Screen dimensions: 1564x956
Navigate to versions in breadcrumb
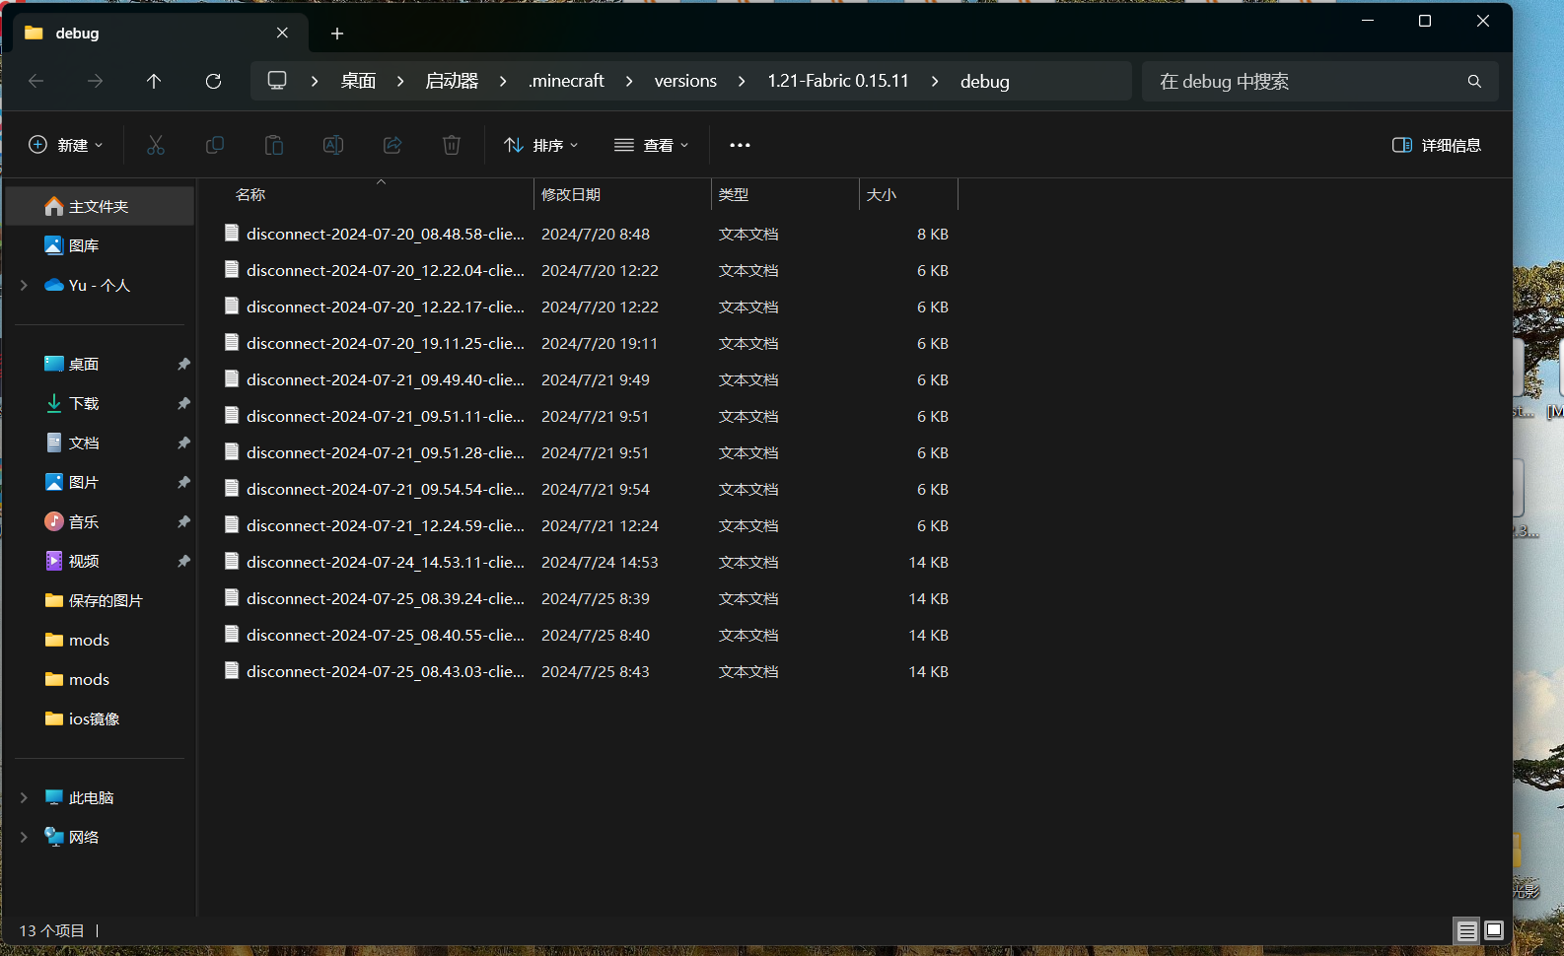[685, 81]
